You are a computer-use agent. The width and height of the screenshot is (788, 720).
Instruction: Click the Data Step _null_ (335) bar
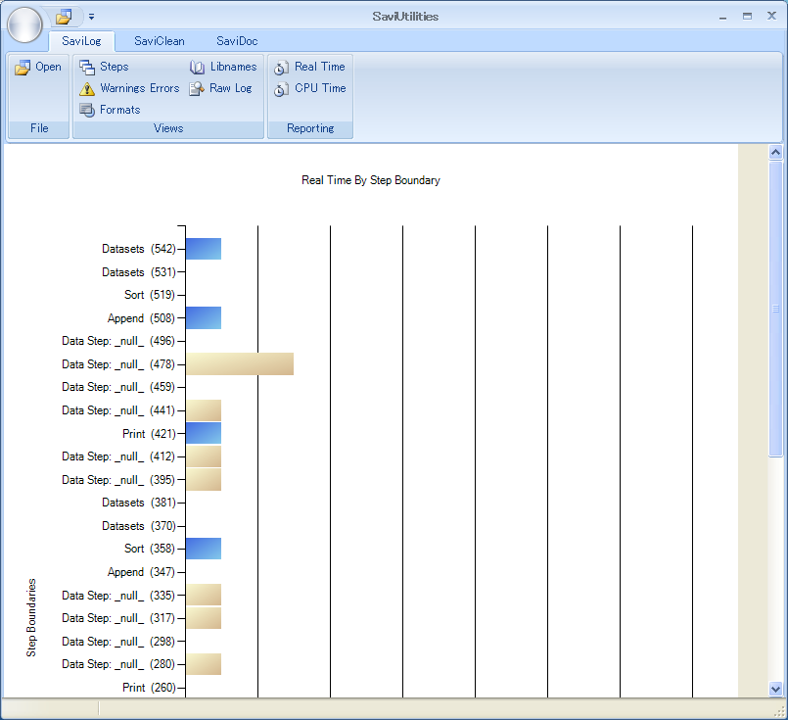click(204, 595)
